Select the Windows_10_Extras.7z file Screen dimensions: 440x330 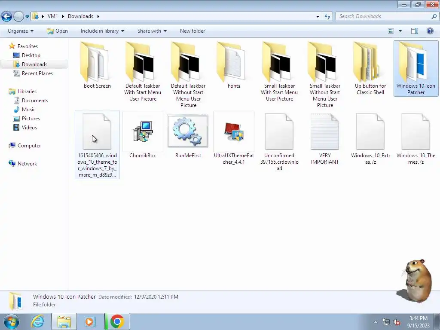[370, 139]
